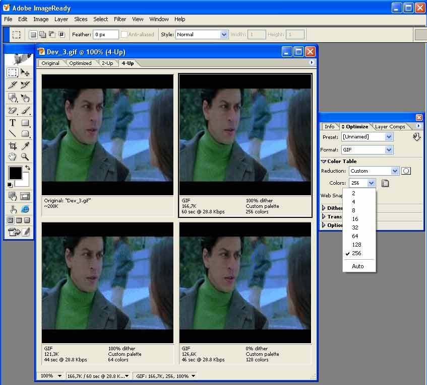The height and width of the screenshot is (385, 427).
Task: Switch to full screen with menu bar mode
Action: pos(19,220)
